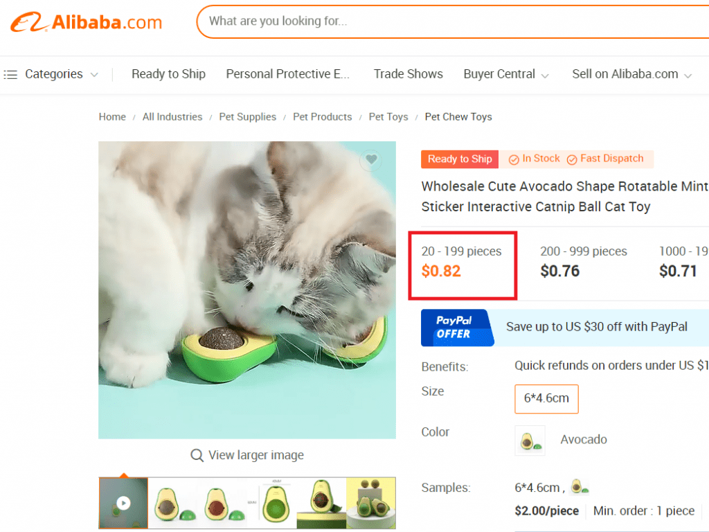Go to Pet Toys breadcrumb link
Image resolution: width=709 pixels, height=532 pixels.
click(388, 117)
